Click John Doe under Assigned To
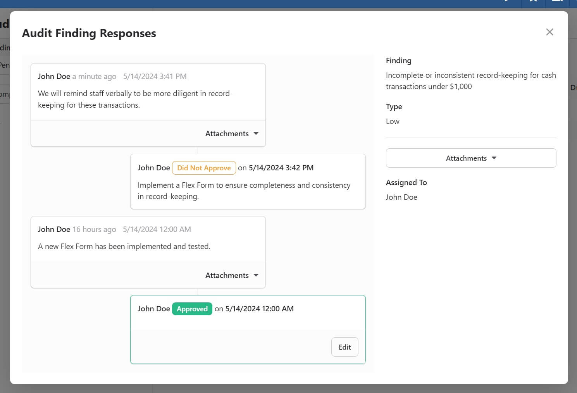The image size is (577, 393). pos(401,197)
